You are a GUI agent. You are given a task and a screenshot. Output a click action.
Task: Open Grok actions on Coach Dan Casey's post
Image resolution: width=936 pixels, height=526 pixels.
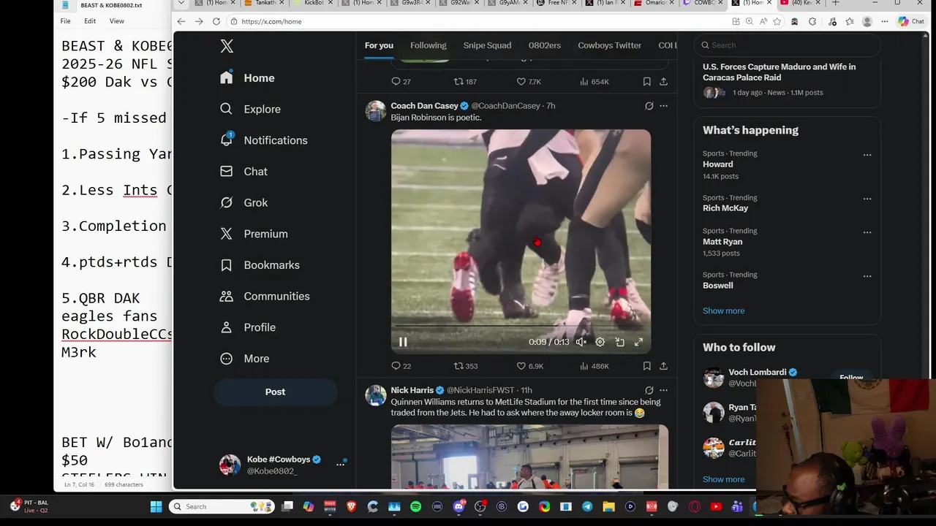[x=649, y=106]
